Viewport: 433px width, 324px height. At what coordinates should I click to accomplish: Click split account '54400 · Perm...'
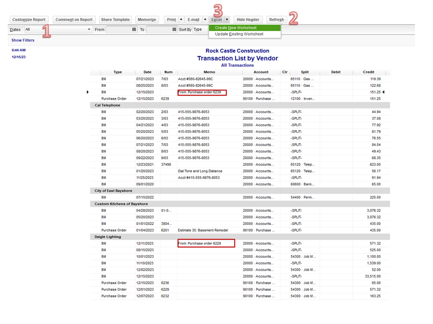pyautogui.click(x=303, y=197)
